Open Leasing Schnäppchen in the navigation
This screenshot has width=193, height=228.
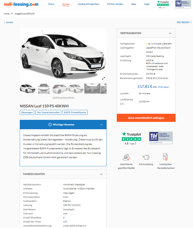tap(88, 4)
